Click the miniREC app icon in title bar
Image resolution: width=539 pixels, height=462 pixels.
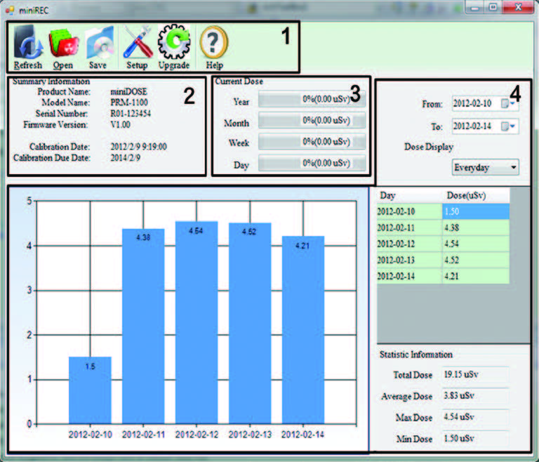10,9
